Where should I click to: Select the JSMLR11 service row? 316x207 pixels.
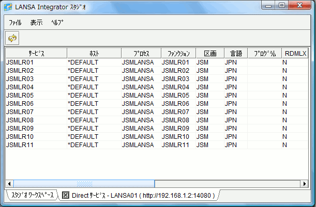(x=157, y=145)
